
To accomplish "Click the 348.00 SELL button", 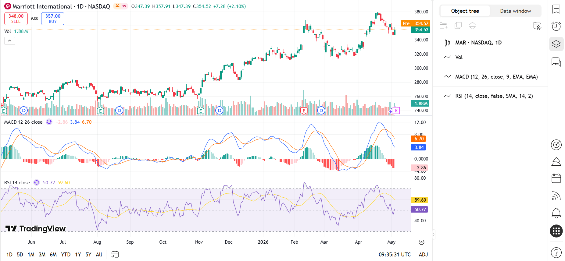I will 16,19.
